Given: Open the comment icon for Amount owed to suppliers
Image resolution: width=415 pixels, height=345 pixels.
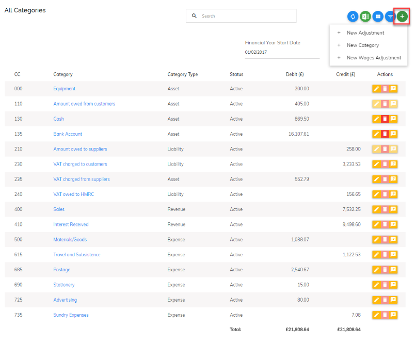Looking at the screenshot, I should (393, 149).
